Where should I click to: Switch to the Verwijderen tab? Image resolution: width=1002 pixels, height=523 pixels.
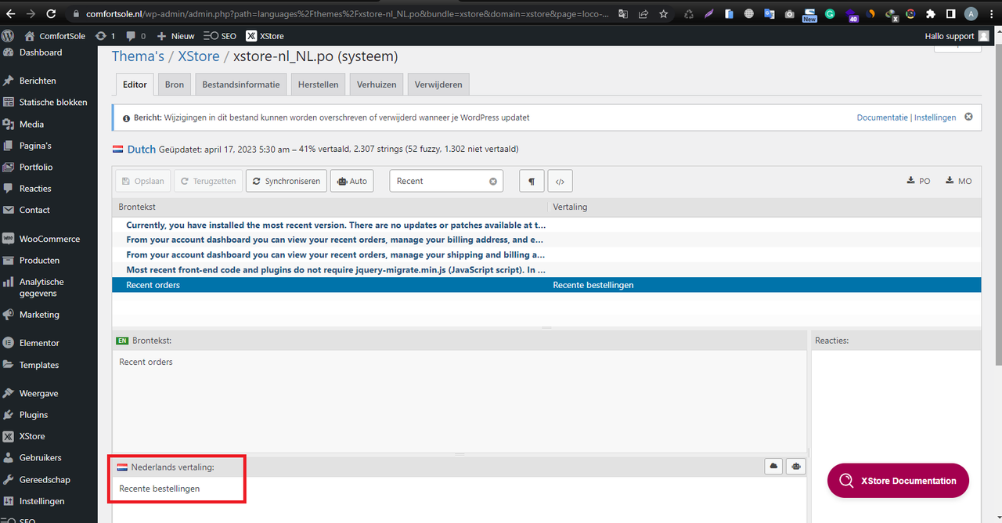pyautogui.click(x=438, y=85)
